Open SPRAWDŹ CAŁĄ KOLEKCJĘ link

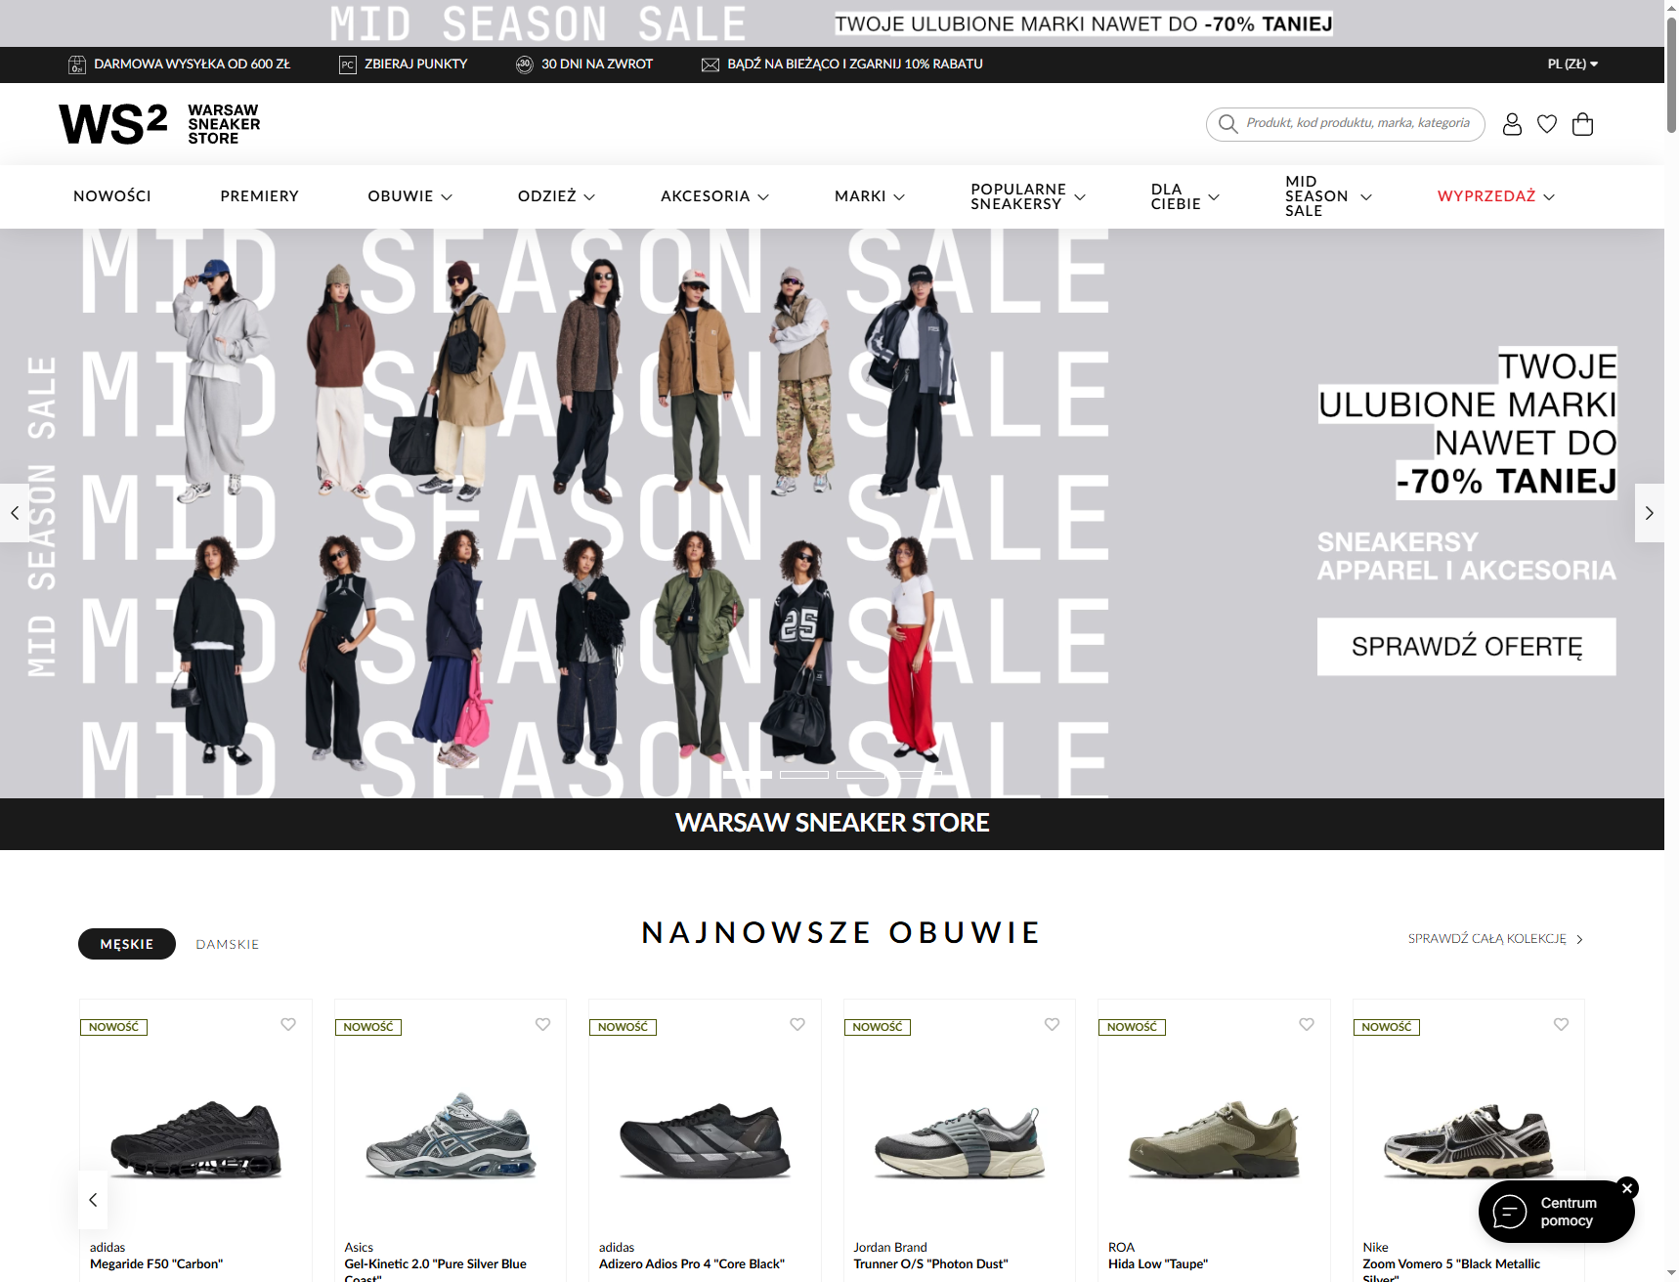coord(1495,939)
